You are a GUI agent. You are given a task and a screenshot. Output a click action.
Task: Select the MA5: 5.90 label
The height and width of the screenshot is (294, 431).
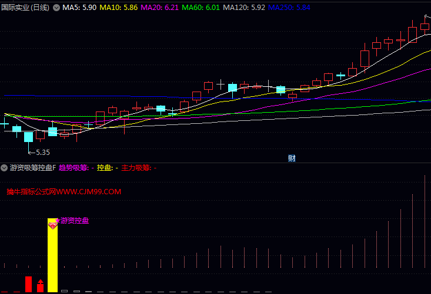pos(79,8)
